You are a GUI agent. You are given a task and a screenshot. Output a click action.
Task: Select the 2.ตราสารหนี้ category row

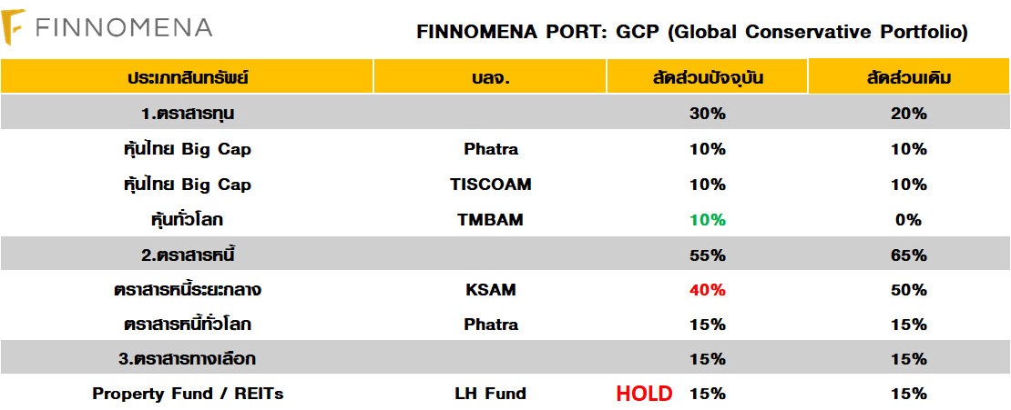click(188, 255)
